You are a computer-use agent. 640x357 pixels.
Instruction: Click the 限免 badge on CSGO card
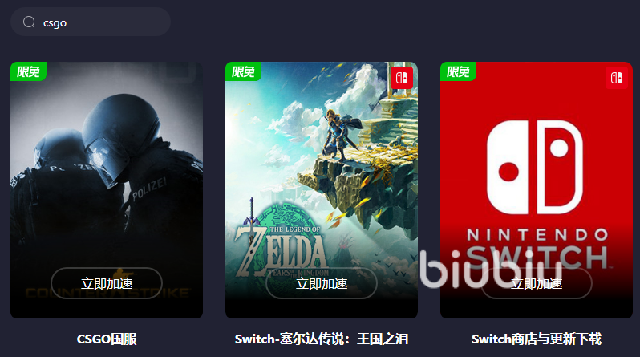coord(28,71)
